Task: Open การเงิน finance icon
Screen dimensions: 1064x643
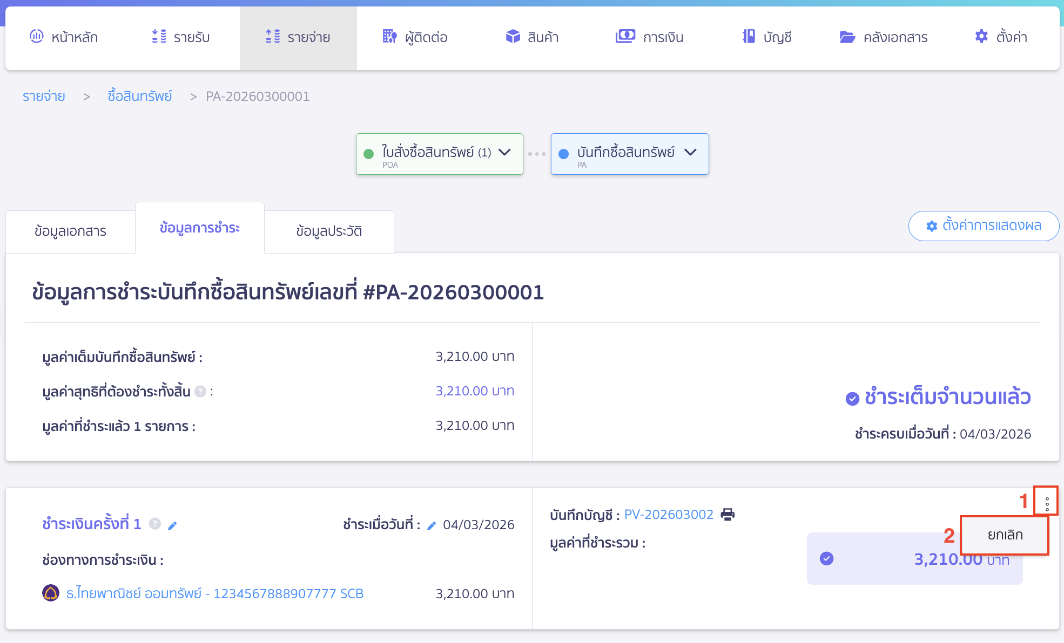Action: click(x=625, y=37)
